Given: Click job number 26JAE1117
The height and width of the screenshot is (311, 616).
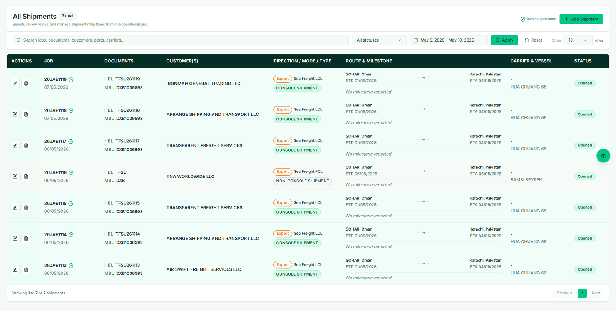Looking at the screenshot, I should pyautogui.click(x=55, y=142).
